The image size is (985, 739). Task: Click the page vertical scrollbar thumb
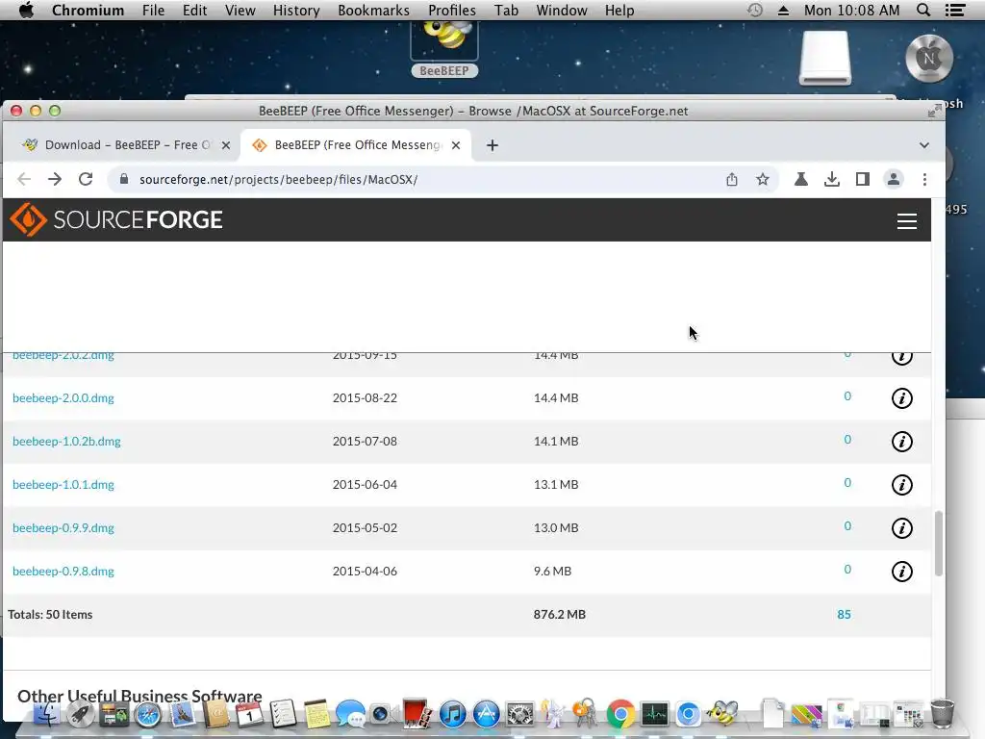[939, 543]
